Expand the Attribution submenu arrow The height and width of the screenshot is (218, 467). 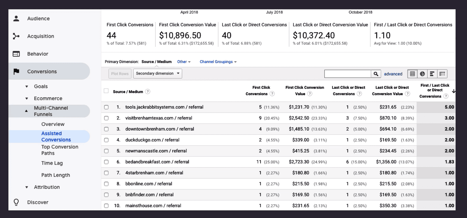point(27,187)
